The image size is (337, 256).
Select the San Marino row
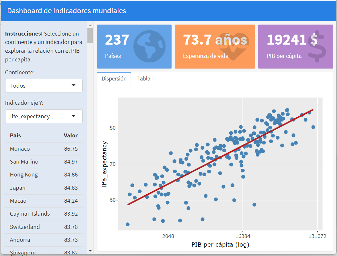44,162
